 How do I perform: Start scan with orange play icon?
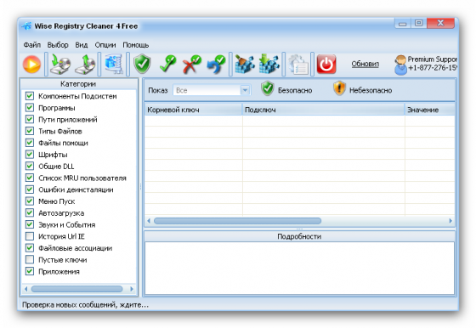(31, 65)
